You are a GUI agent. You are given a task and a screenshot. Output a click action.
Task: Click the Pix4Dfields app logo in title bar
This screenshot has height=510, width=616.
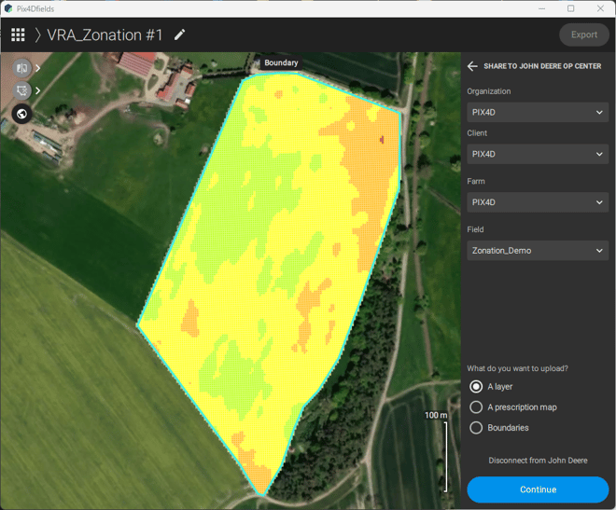8,8
